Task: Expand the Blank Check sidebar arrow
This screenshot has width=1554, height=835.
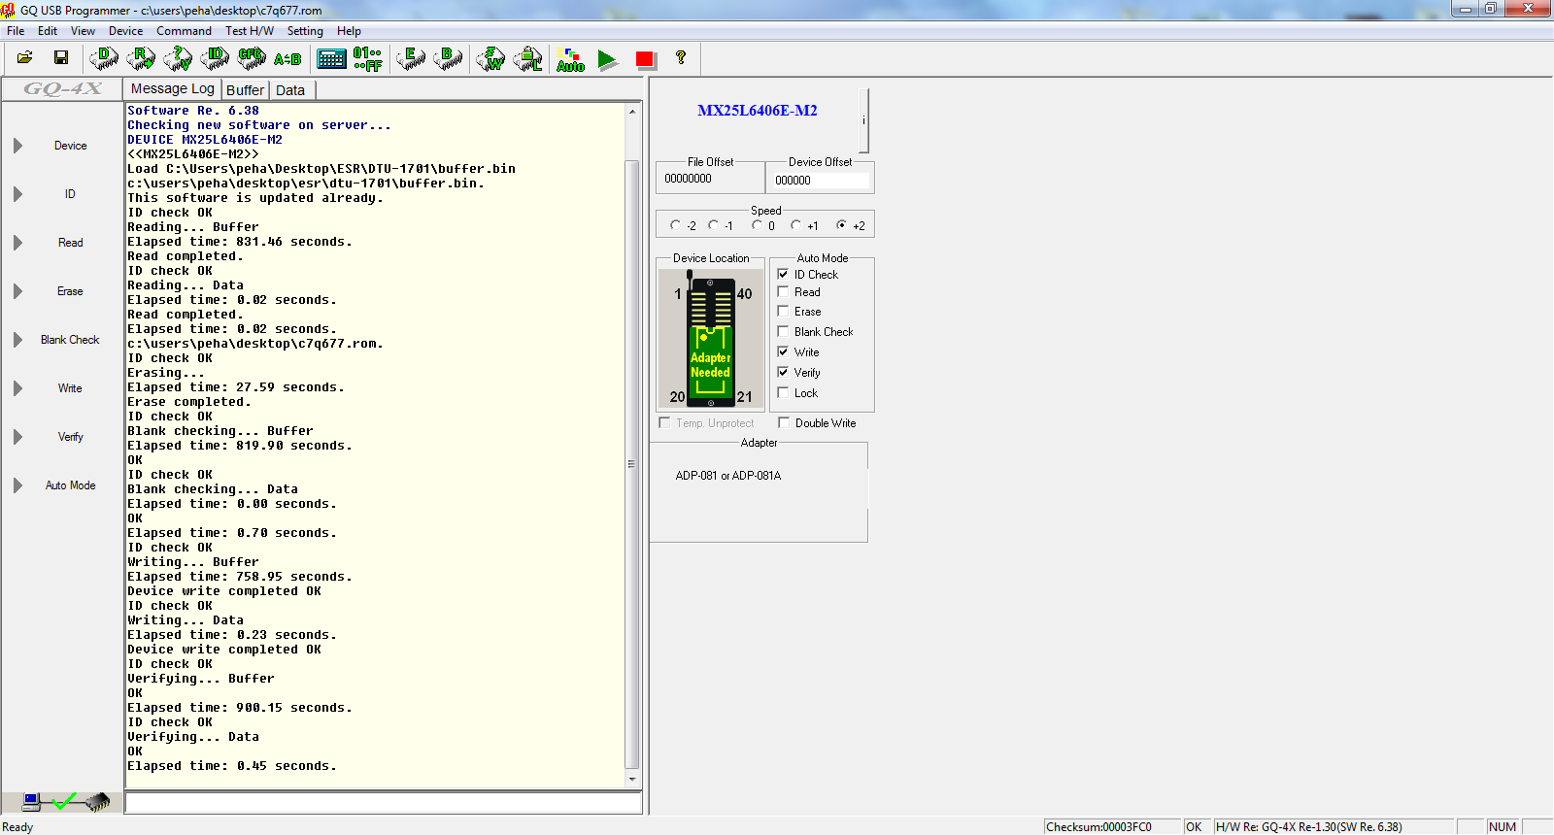Action: pyautogui.click(x=17, y=340)
